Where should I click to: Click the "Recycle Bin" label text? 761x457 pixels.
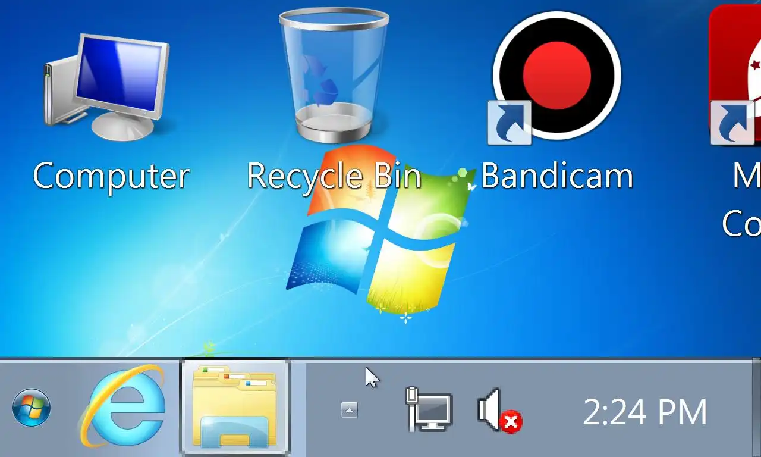[x=334, y=177]
